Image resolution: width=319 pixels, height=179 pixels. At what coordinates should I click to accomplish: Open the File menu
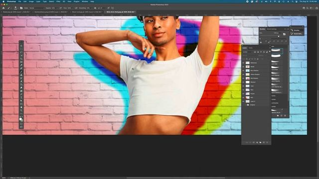point(19,1)
